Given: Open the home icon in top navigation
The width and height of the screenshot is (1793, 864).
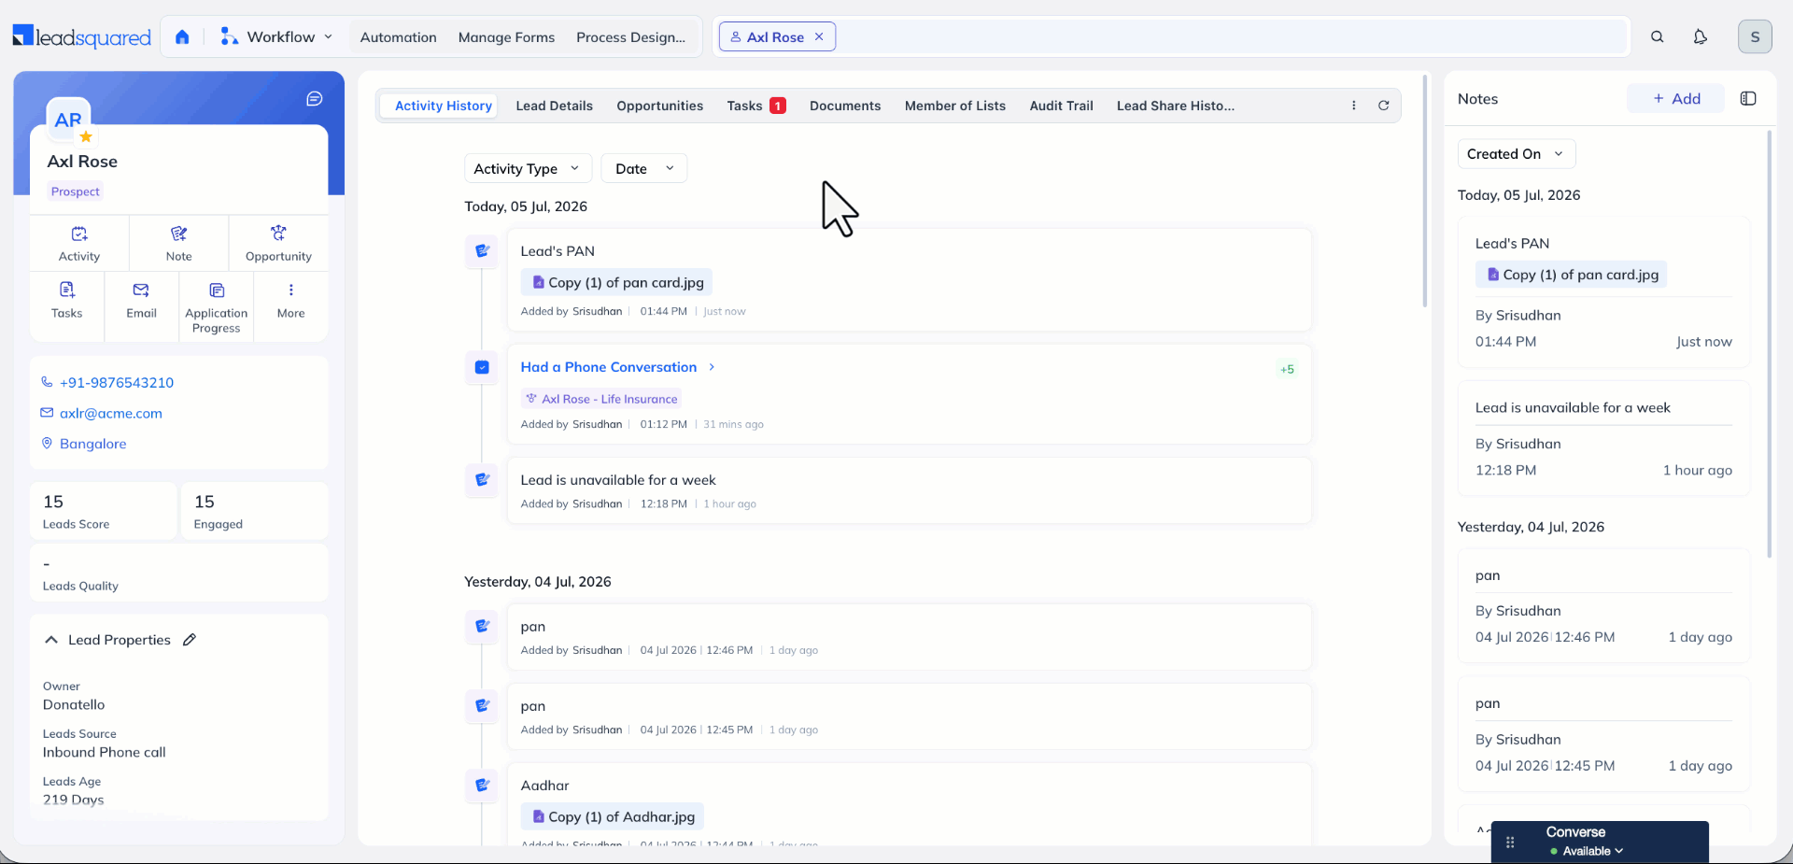Looking at the screenshot, I should [182, 37].
